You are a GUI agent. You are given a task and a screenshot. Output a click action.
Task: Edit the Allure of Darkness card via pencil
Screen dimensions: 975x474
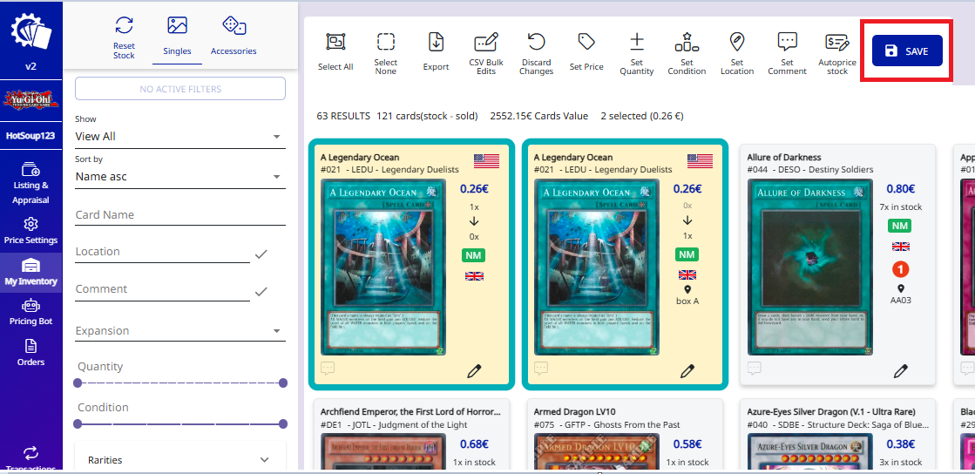click(x=900, y=371)
